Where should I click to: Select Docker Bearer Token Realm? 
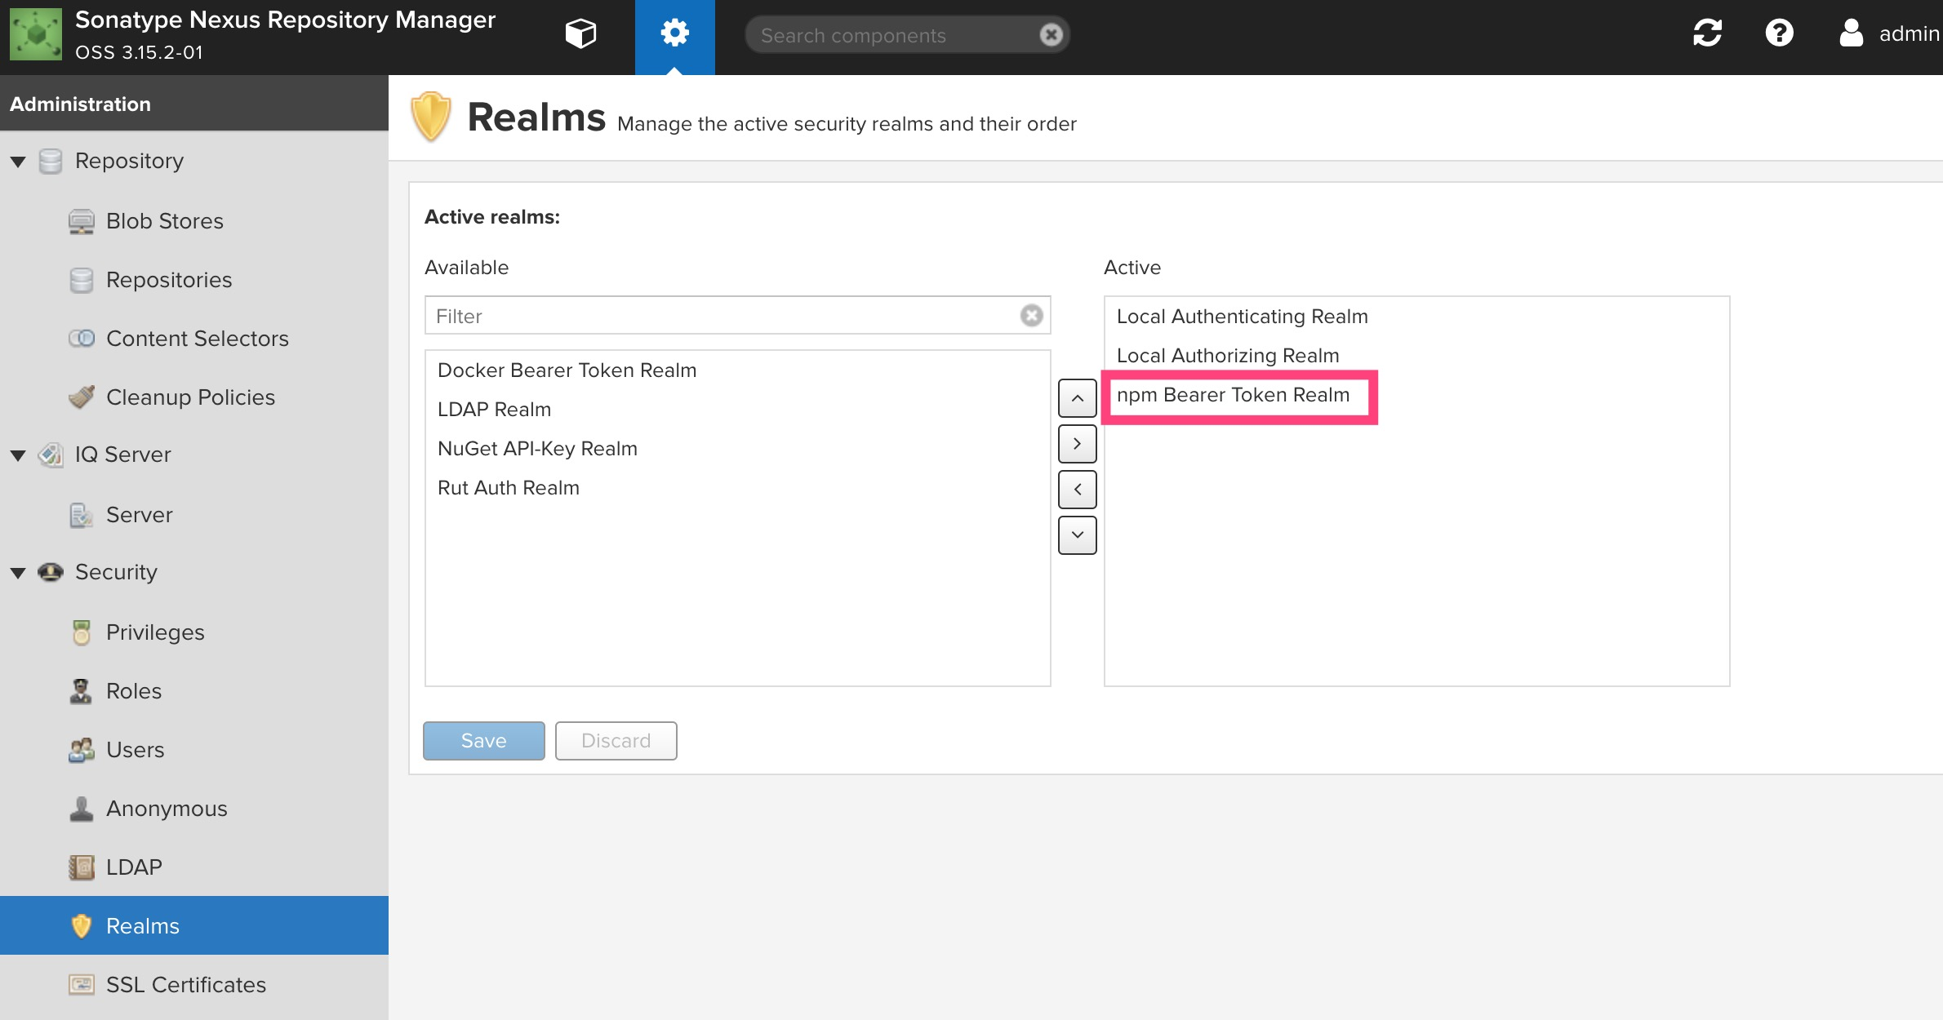pos(737,370)
